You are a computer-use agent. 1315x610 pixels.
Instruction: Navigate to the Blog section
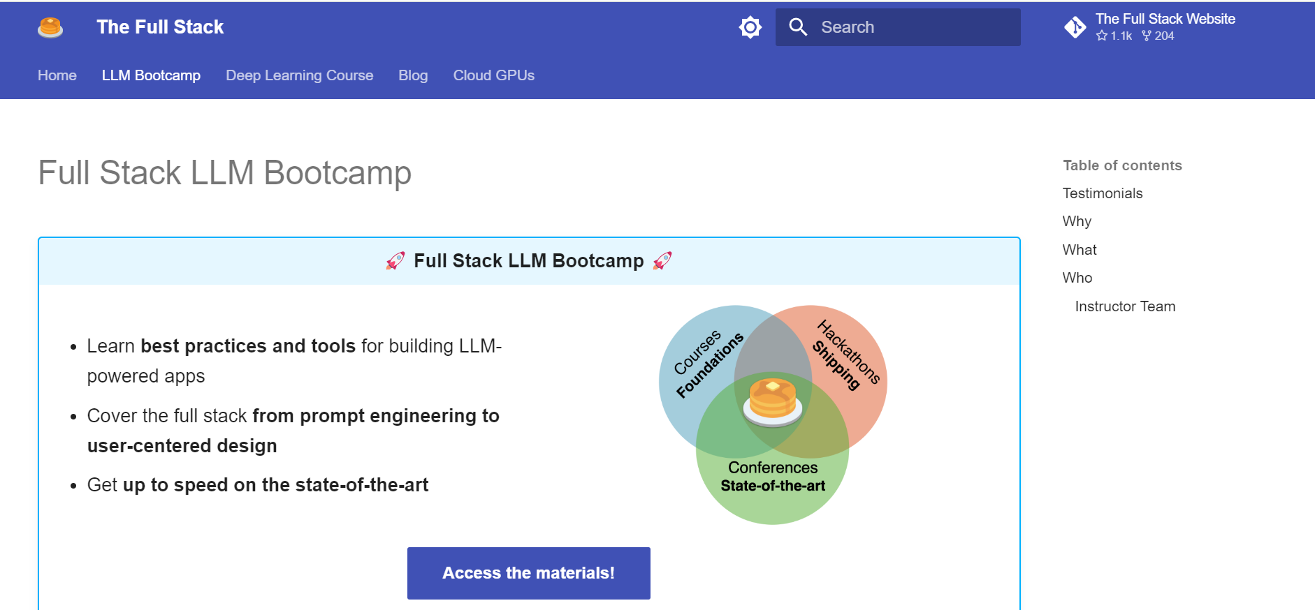[413, 75]
